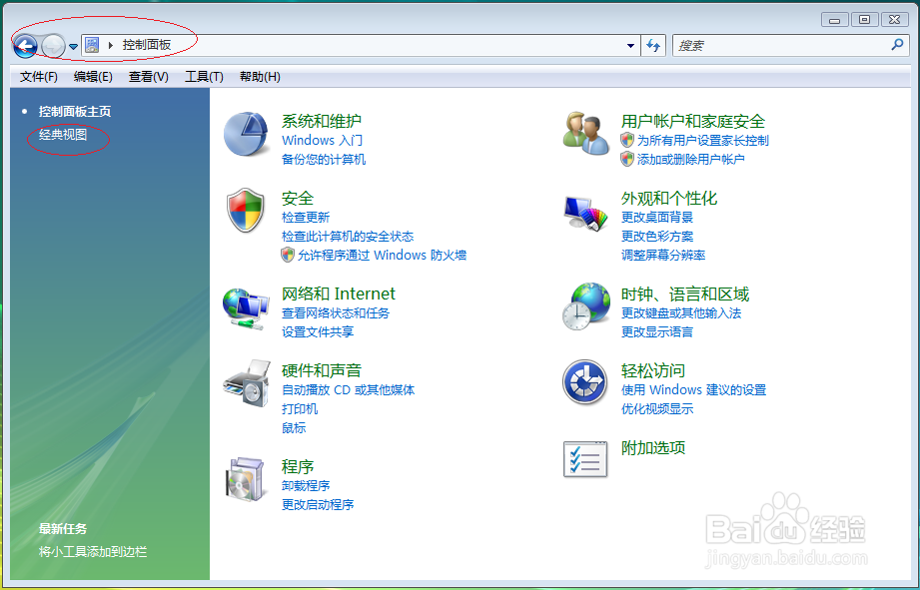Click the 硬件和声音 printer icon
920x590 pixels.
tap(247, 384)
